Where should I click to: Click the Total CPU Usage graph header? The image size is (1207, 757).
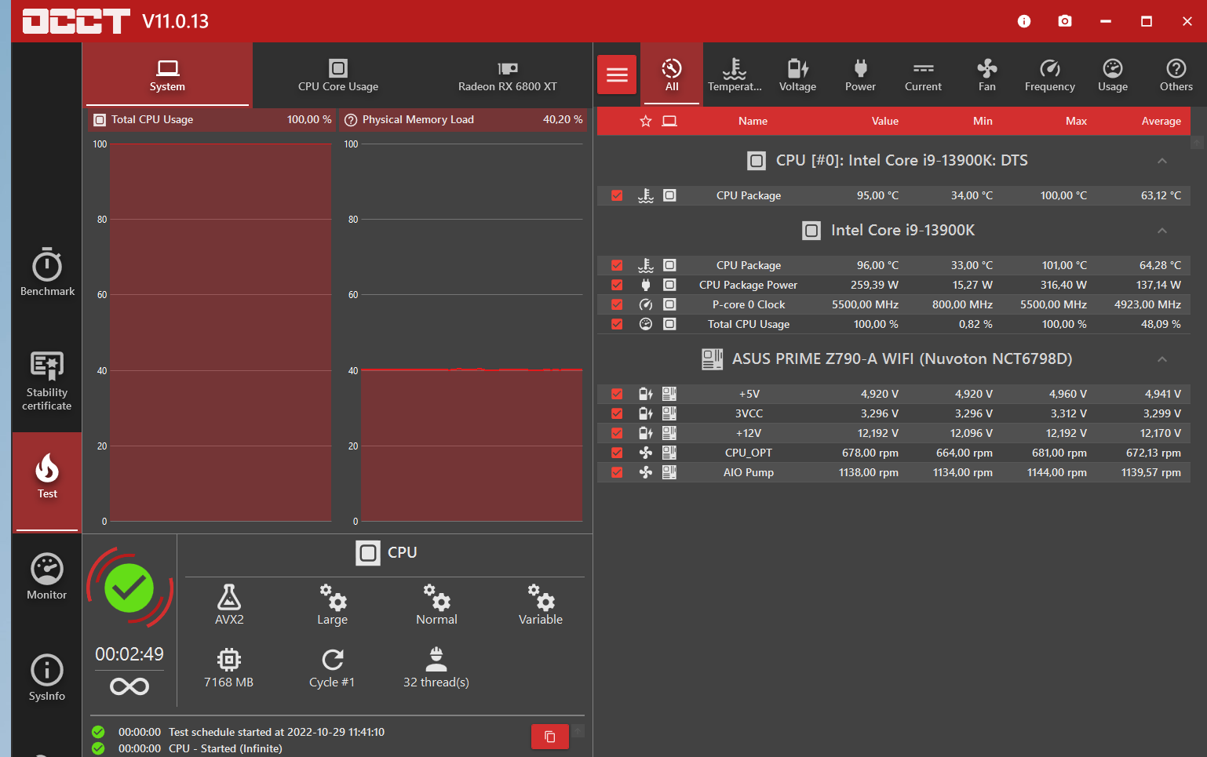[x=210, y=120]
